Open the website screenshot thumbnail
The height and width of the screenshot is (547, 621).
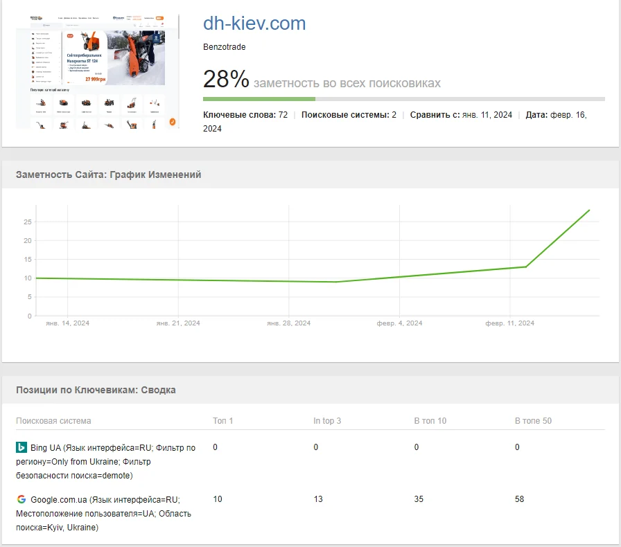click(98, 71)
